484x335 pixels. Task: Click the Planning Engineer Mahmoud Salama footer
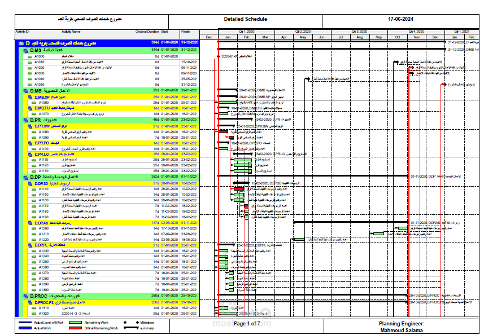402,327
